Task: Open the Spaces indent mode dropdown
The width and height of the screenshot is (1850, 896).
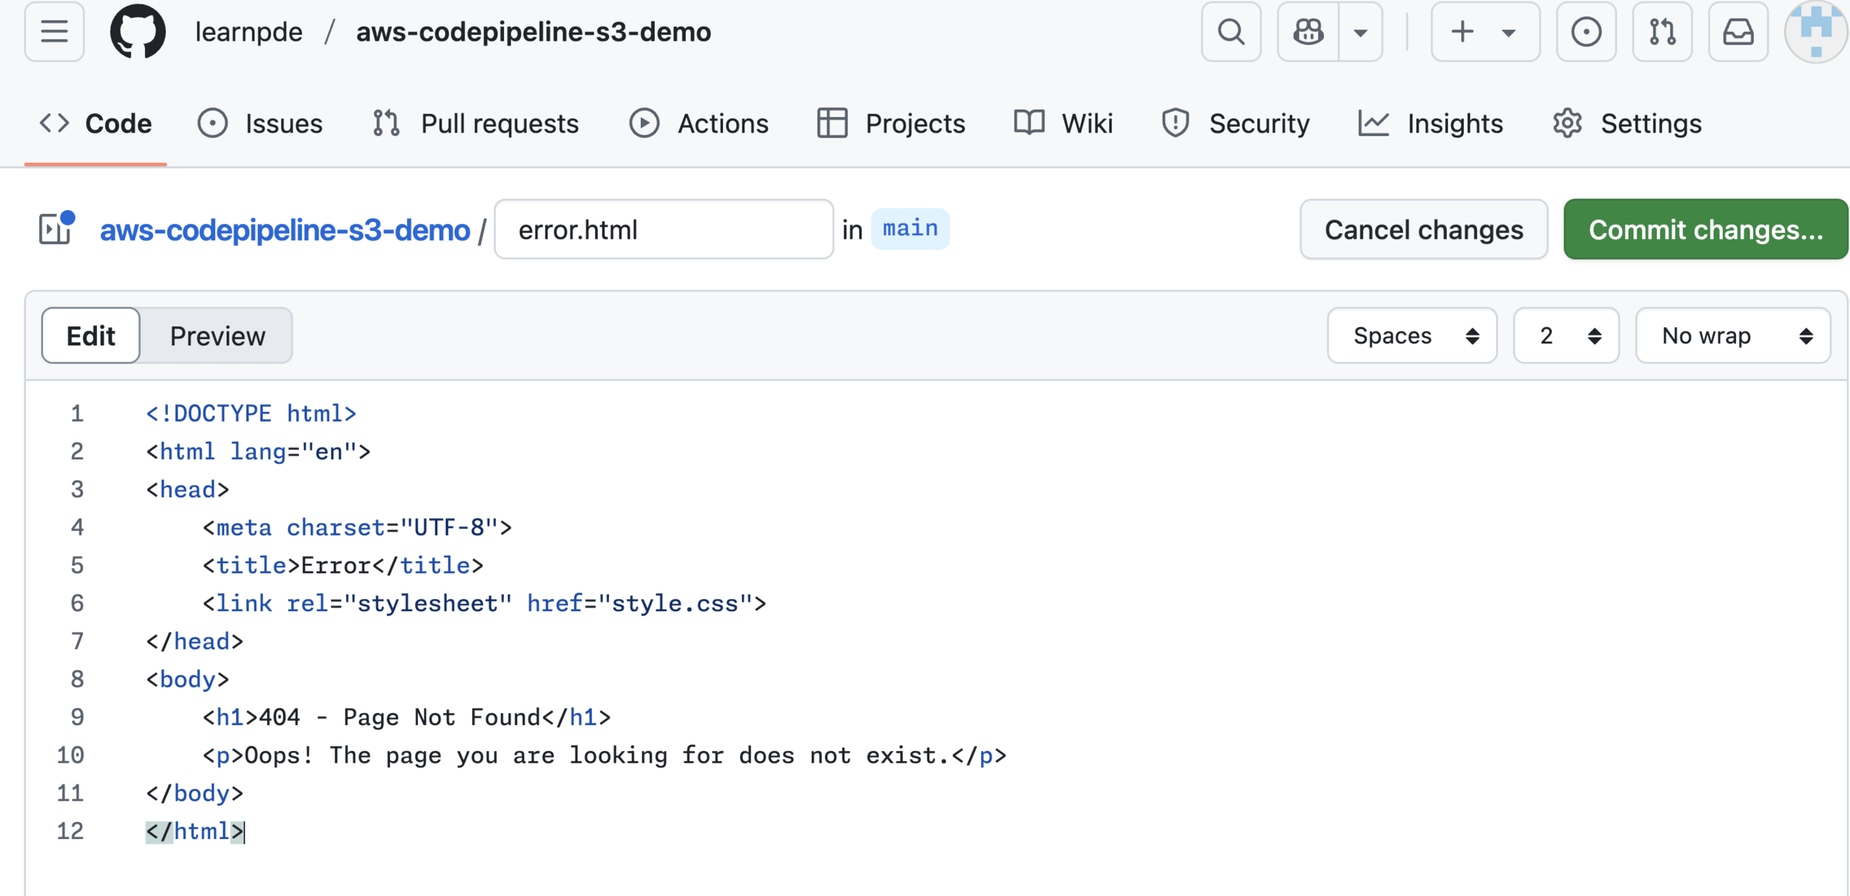Action: 1412,336
